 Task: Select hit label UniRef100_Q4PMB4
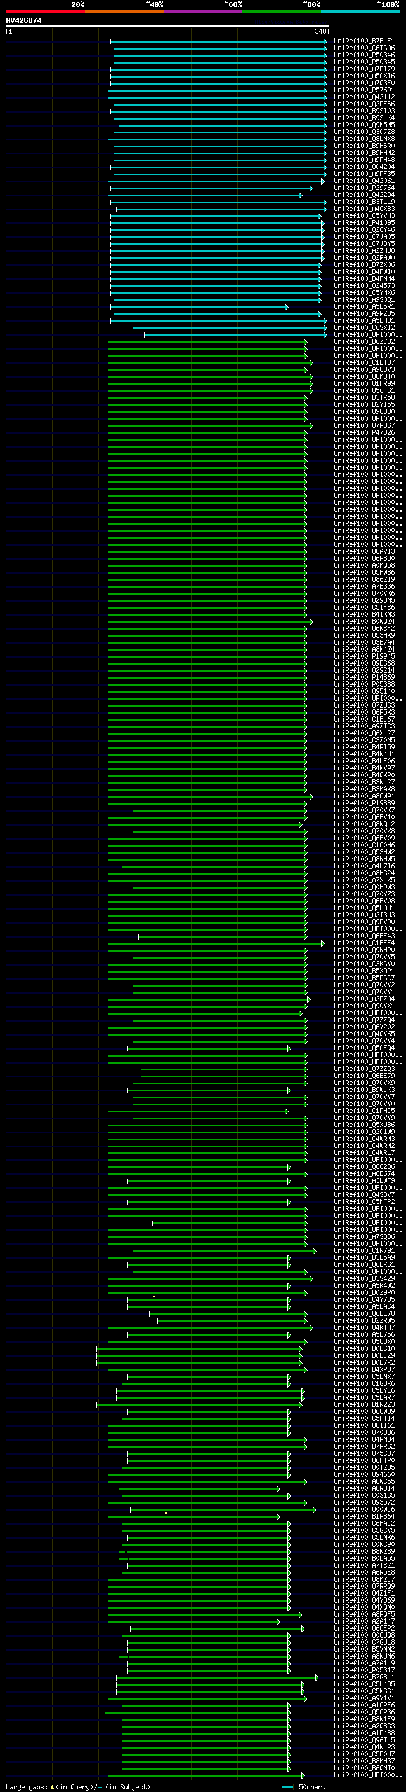364,1439
